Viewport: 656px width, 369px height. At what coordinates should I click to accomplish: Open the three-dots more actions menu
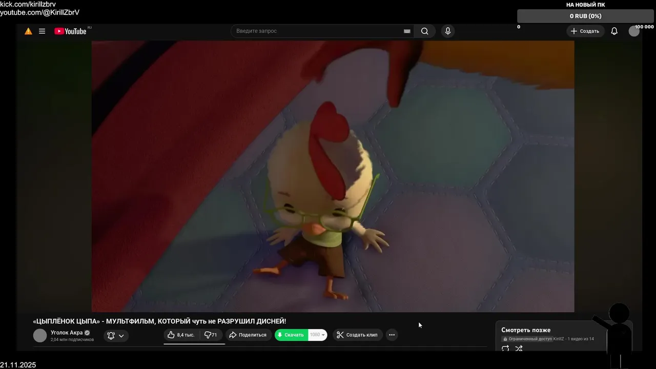coord(392,335)
